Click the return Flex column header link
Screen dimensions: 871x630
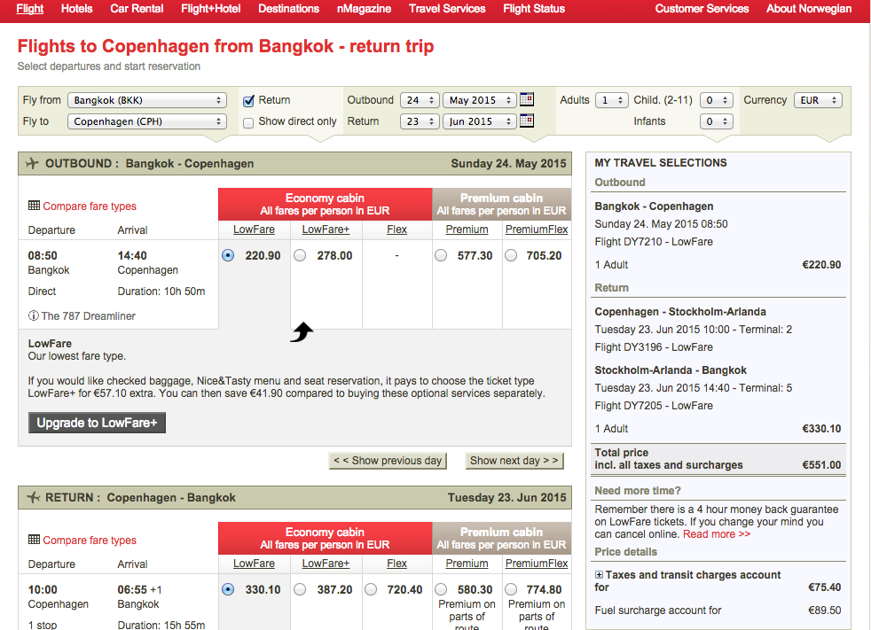[x=396, y=564]
